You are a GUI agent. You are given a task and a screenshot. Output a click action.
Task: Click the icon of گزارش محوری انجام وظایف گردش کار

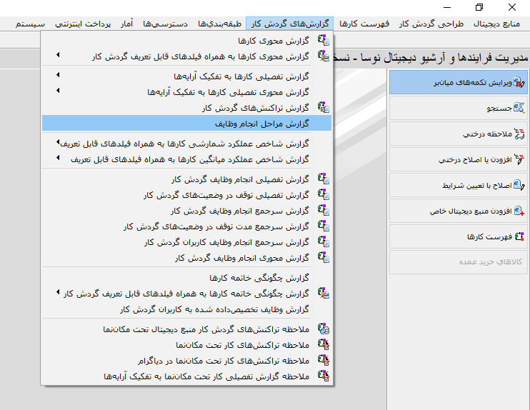pyautogui.click(x=323, y=258)
